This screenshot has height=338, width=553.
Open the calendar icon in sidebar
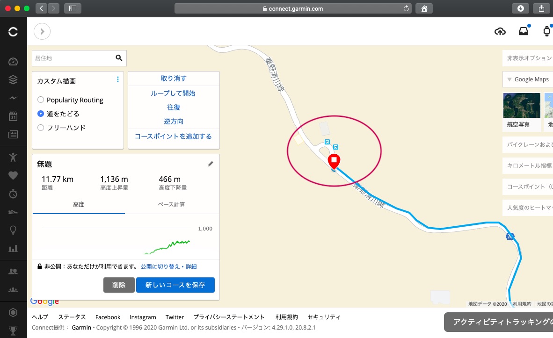click(x=13, y=116)
